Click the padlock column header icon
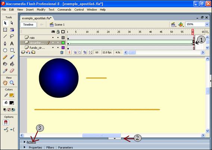Viewport: 212px width, 150px height. coord(58,32)
